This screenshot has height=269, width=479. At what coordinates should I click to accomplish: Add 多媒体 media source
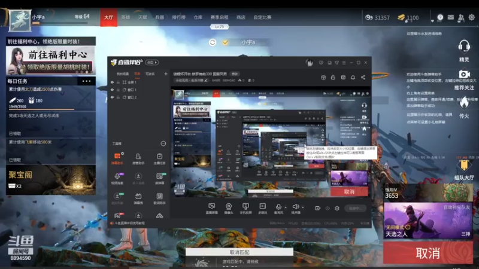coord(263,208)
